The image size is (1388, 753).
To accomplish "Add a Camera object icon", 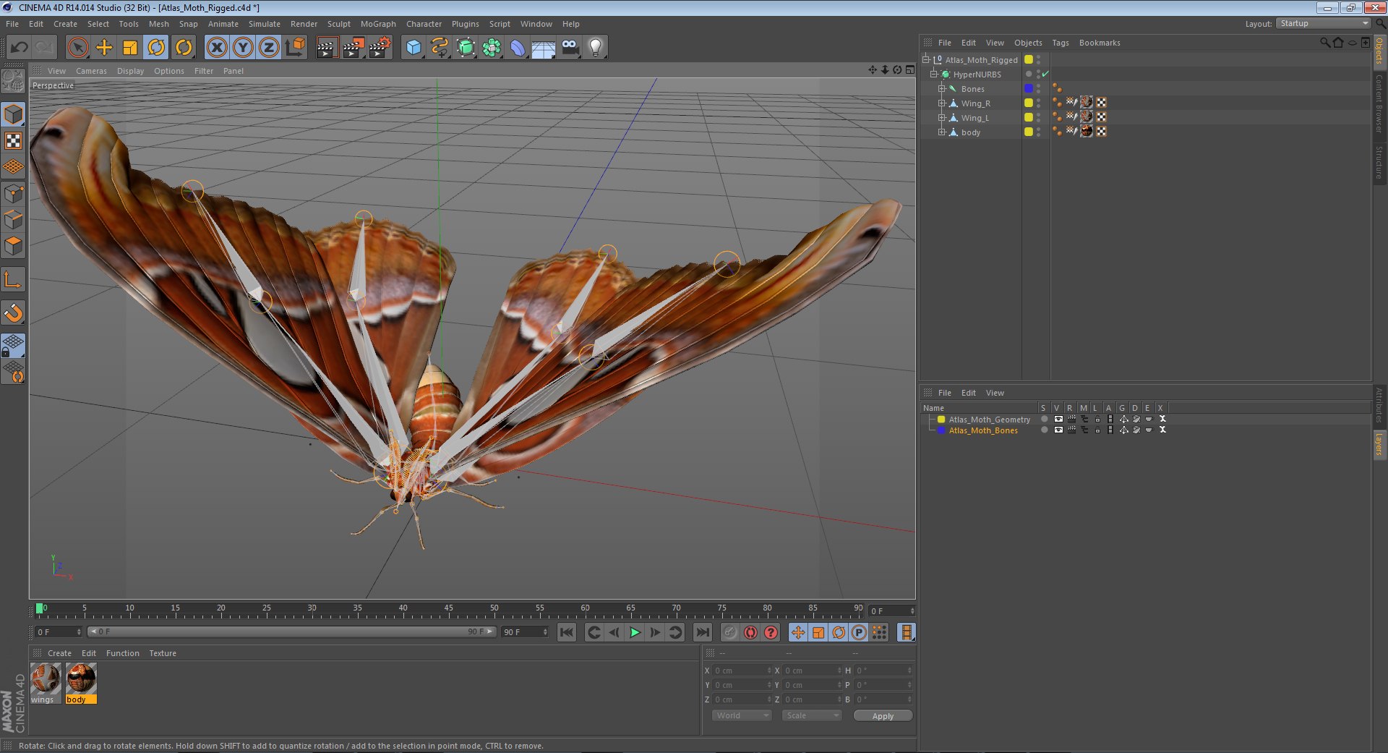I will click(x=570, y=48).
